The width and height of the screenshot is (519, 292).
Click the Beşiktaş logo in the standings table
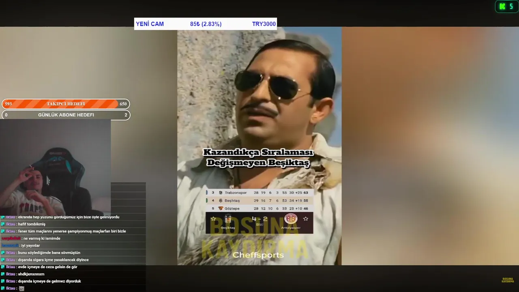tap(221, 200)
